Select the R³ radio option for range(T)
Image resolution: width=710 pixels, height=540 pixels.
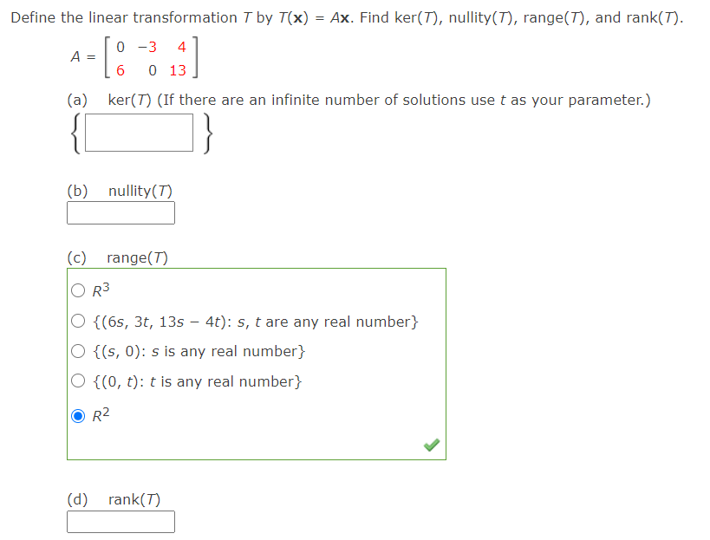pos(77,290)
